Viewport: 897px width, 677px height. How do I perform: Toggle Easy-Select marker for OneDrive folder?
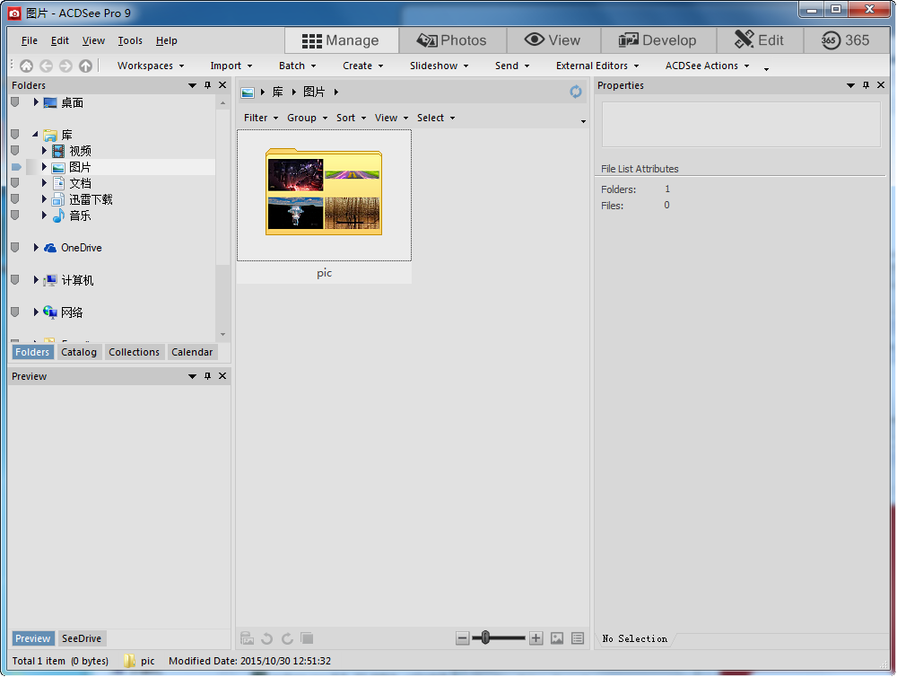[14, 248]
